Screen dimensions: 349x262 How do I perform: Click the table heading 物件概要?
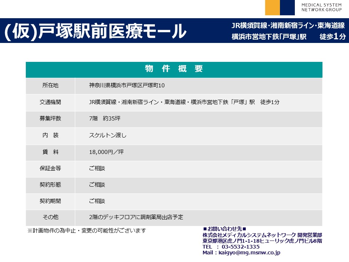(174, 69)
